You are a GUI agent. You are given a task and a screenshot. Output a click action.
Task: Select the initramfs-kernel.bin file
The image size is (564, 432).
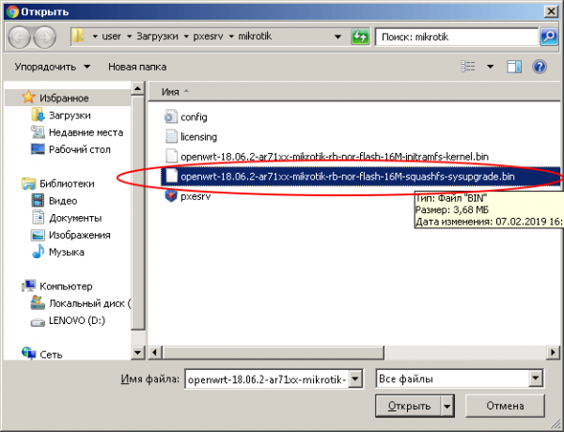pos(334,156)
